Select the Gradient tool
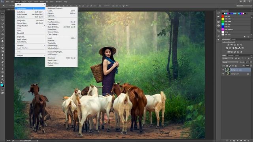This screenshot has height=142, width=253. [2, 51]
